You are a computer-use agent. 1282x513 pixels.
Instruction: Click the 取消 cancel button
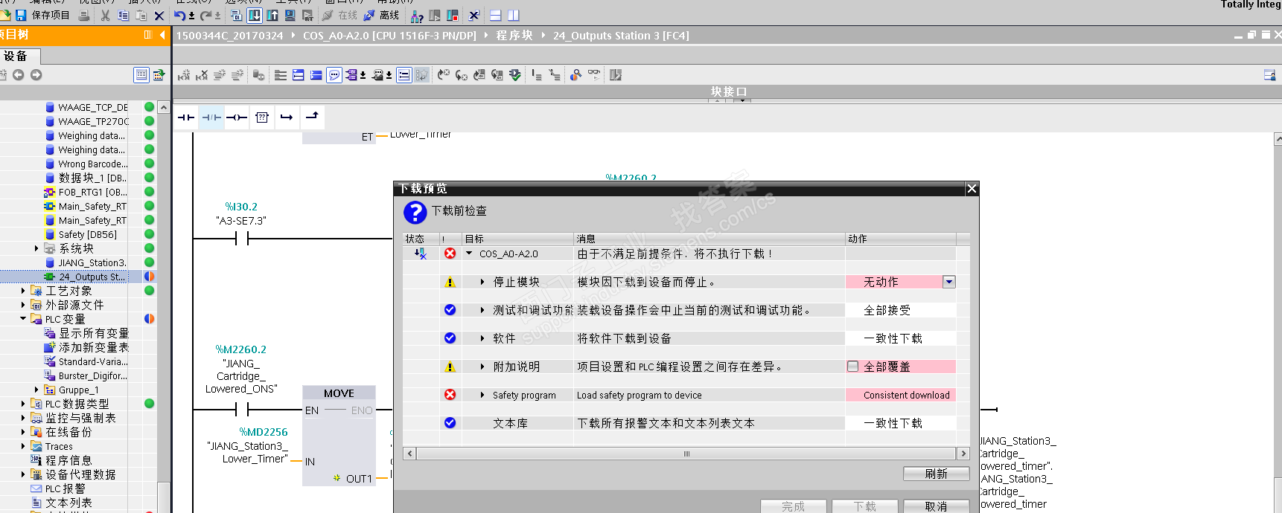pyautogui.click(x=936, y=506)
